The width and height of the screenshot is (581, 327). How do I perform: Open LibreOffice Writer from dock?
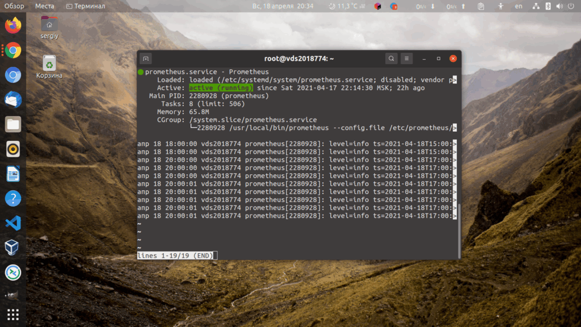(x=13, y=174)
